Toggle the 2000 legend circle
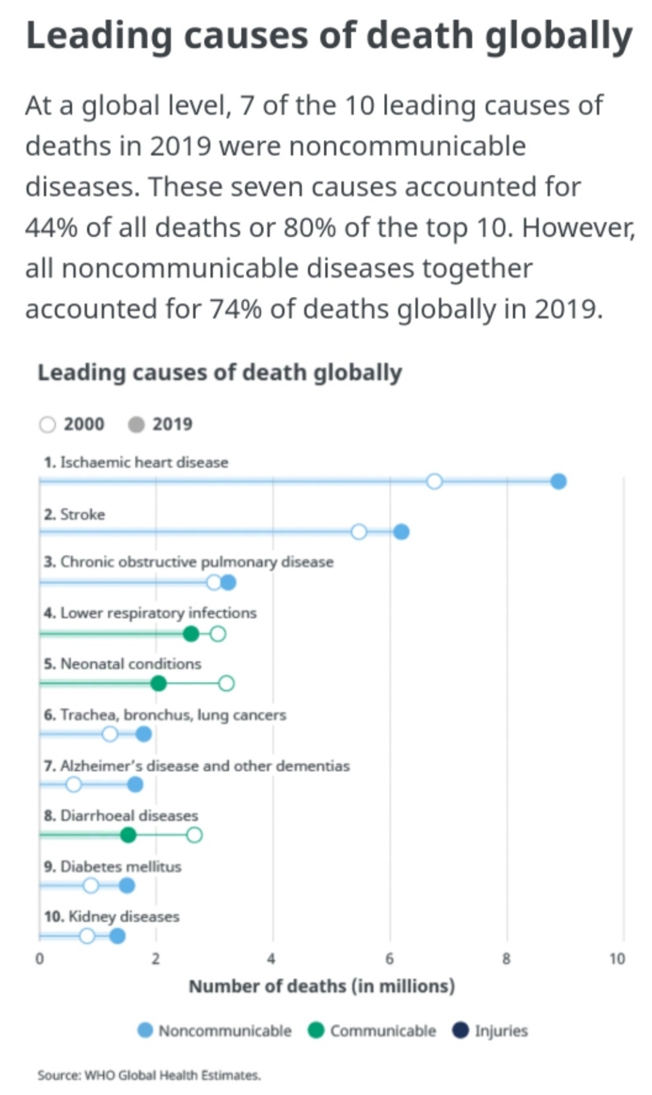This screenshot has height=1095, width=652. [x=48, y=425]
